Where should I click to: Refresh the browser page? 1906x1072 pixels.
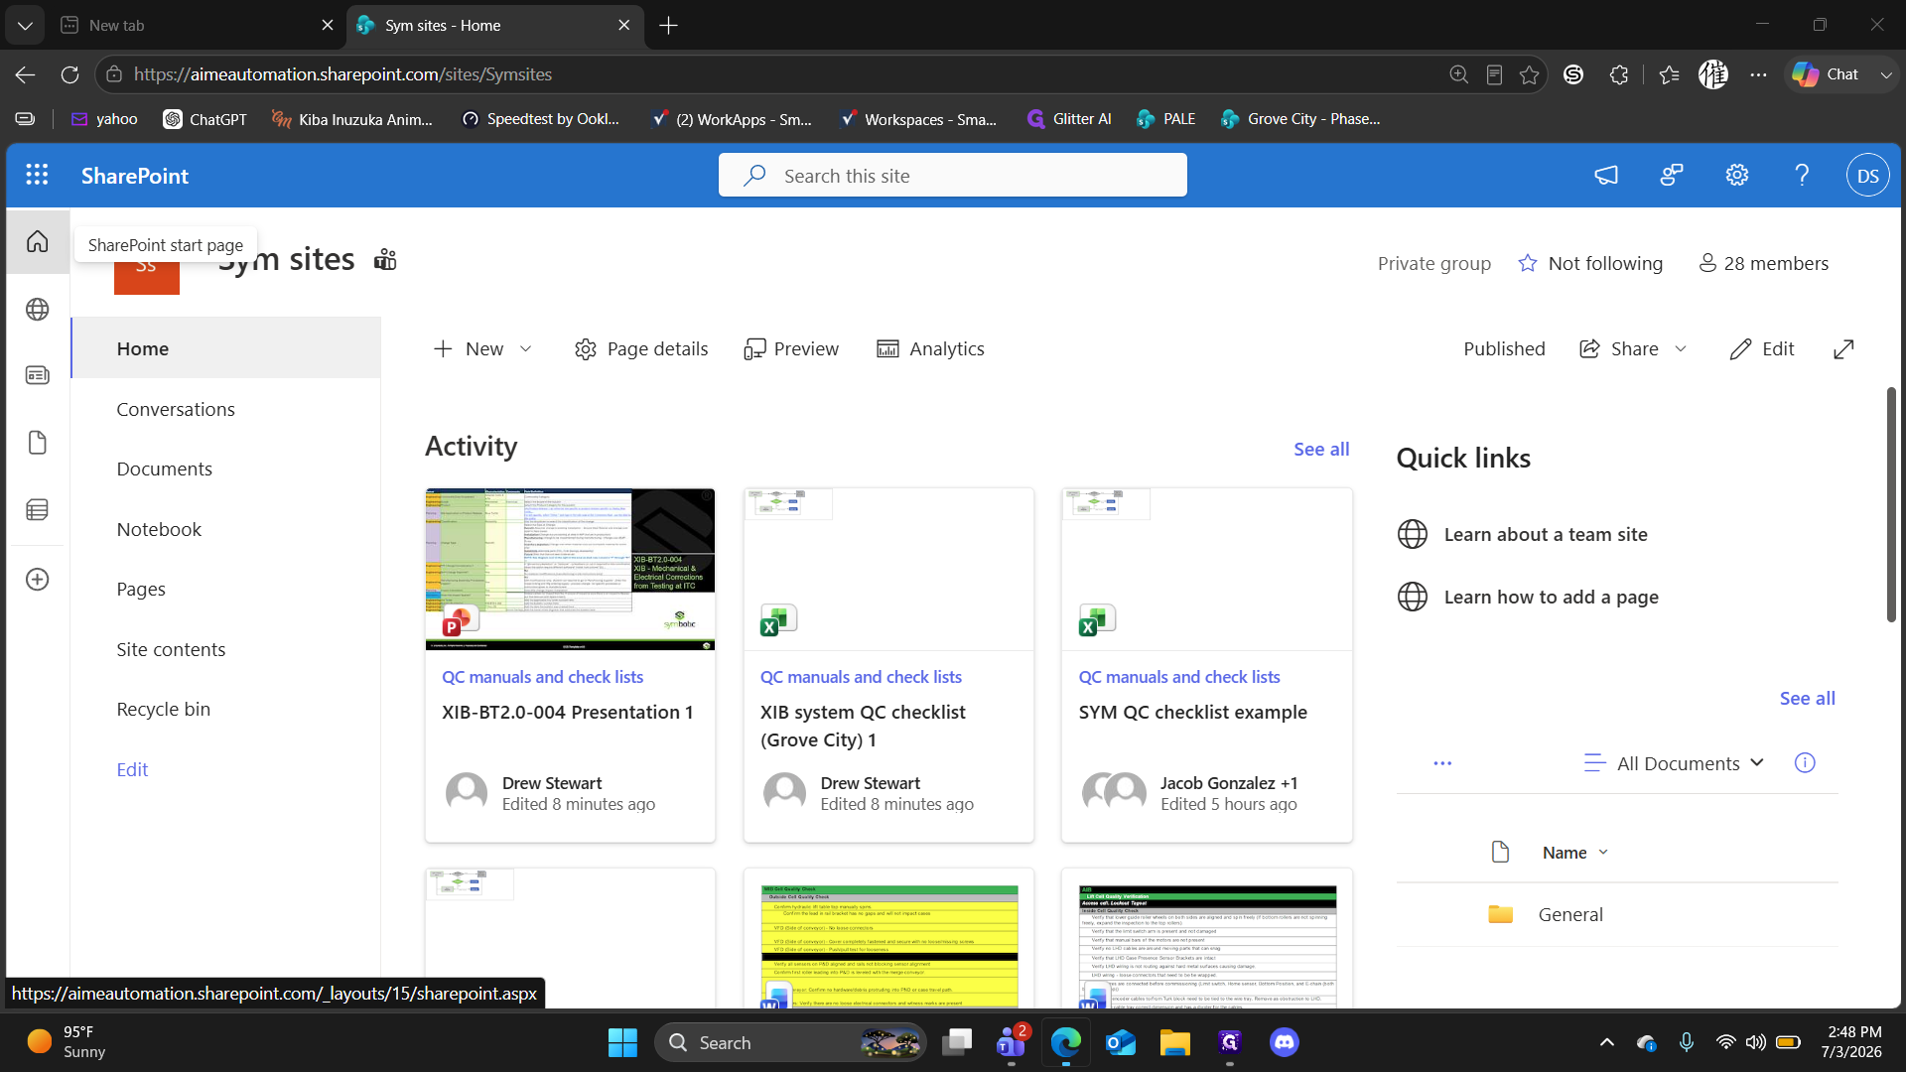click(x=69, y=74)
